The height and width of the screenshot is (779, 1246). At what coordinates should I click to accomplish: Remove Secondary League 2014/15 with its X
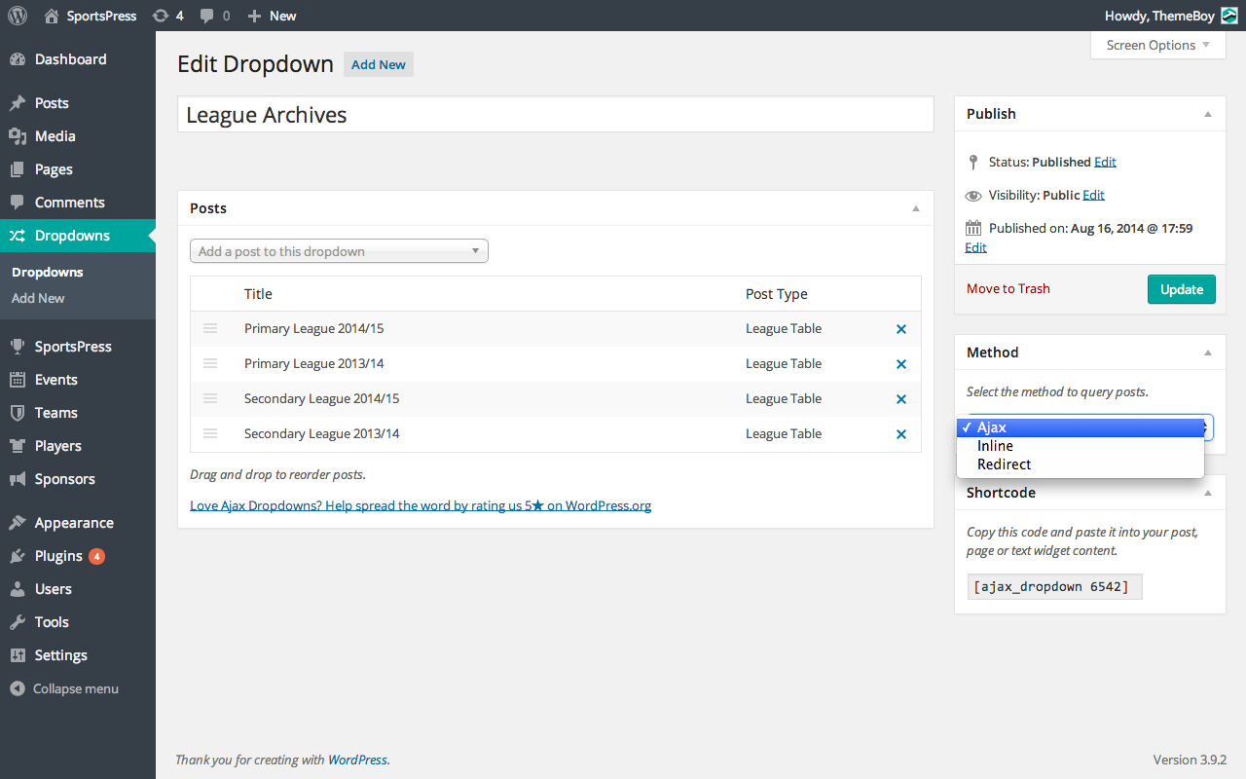[901, 399]
